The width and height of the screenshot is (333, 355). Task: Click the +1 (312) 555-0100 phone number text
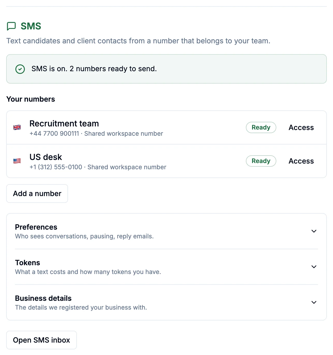coord(56,167)
